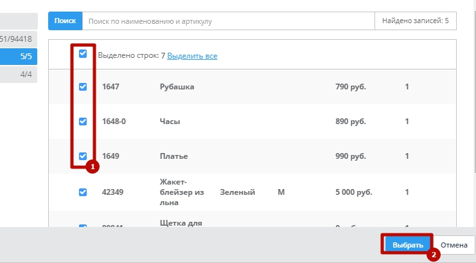Screen dimensions: 476x263
Task: Click the Найдено записей counter label
Action: 415,21
